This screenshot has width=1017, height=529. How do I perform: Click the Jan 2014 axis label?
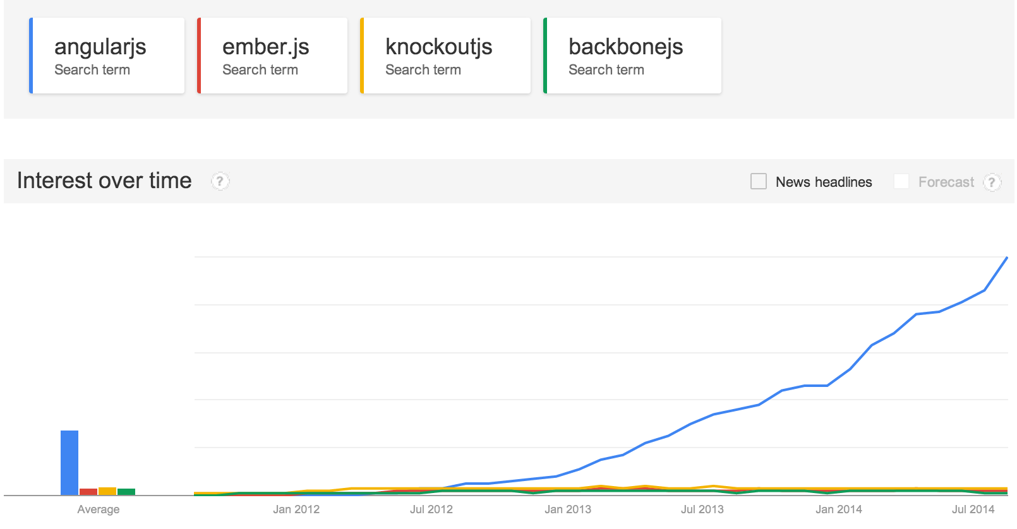(x=839, y=509)
